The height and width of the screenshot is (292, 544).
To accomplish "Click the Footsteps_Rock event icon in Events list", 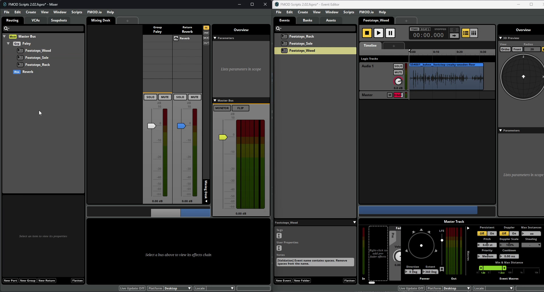I will 284,36.
